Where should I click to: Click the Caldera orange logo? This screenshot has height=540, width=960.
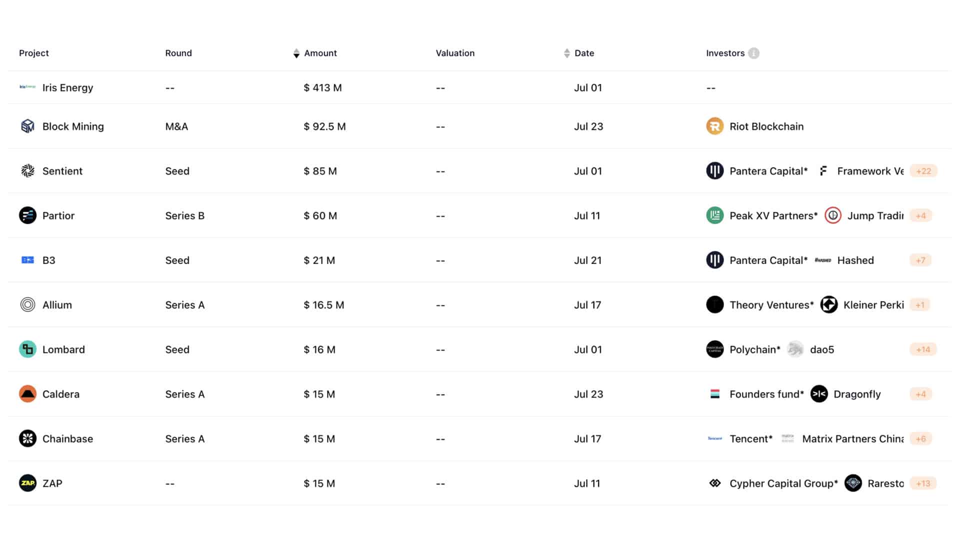[x=27, y=394]
